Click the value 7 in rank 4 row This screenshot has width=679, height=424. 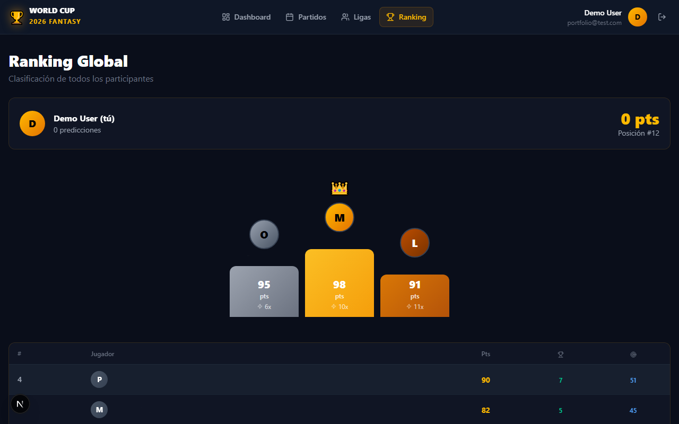point(561,381)
